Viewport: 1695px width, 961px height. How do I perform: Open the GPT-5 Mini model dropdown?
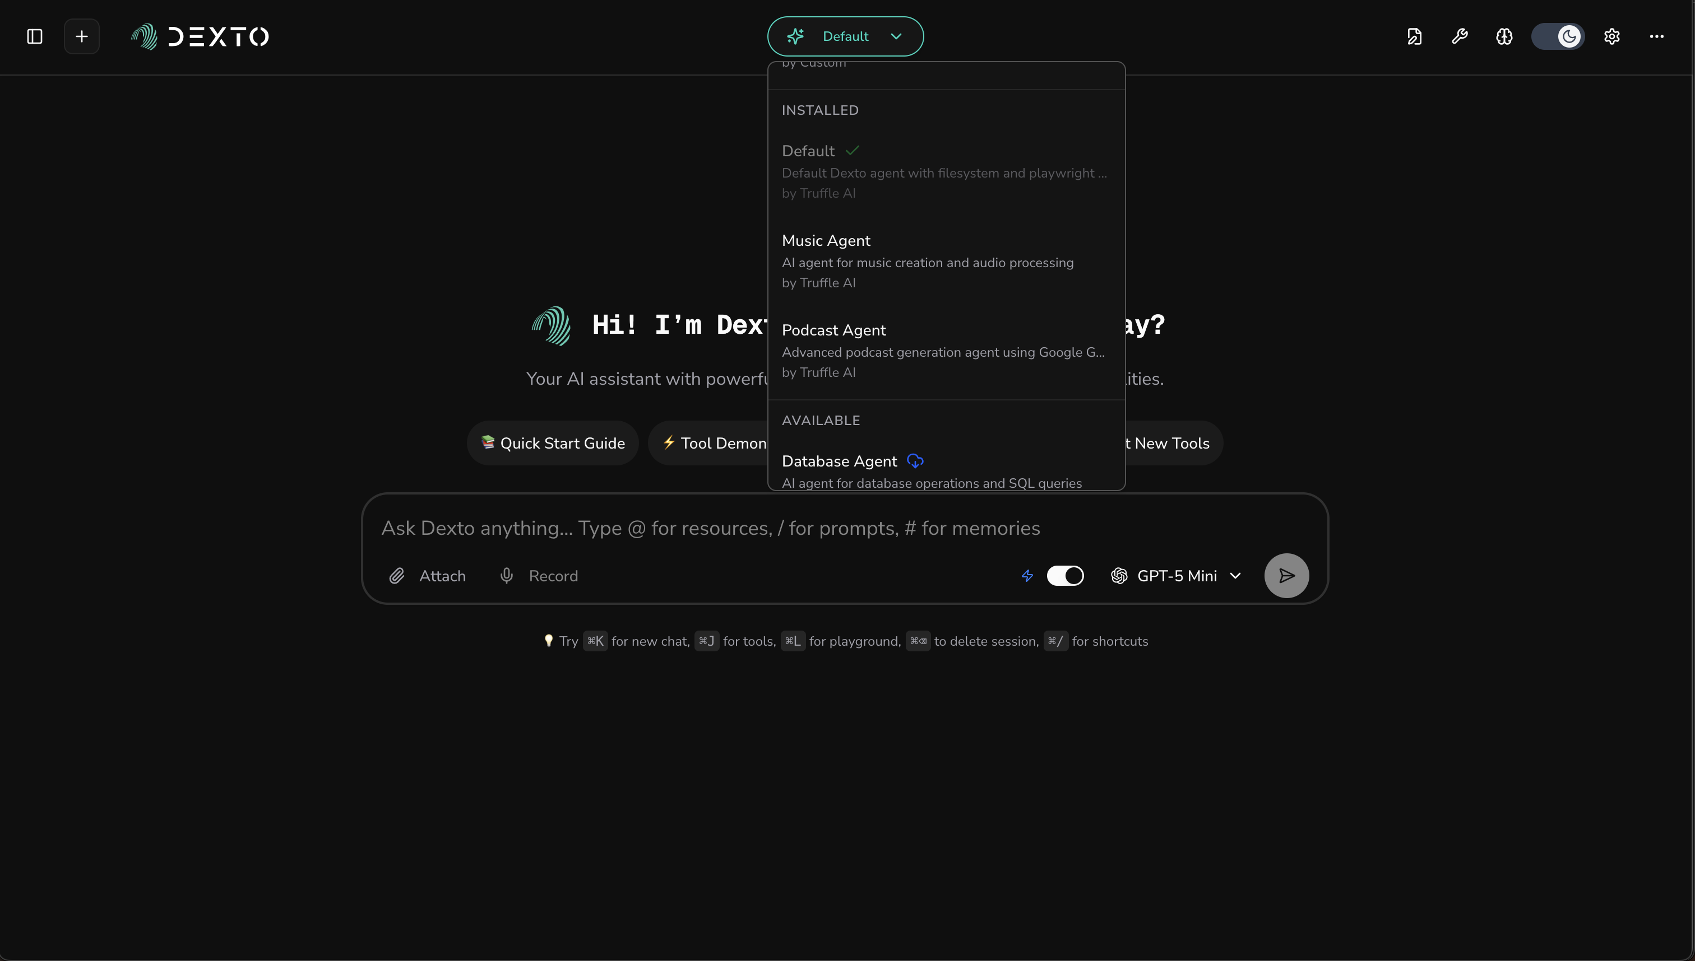point(1176,576)
